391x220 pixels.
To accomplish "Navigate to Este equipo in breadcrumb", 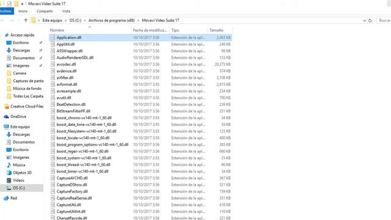I will pyautogui.click(x=52, y=20).
